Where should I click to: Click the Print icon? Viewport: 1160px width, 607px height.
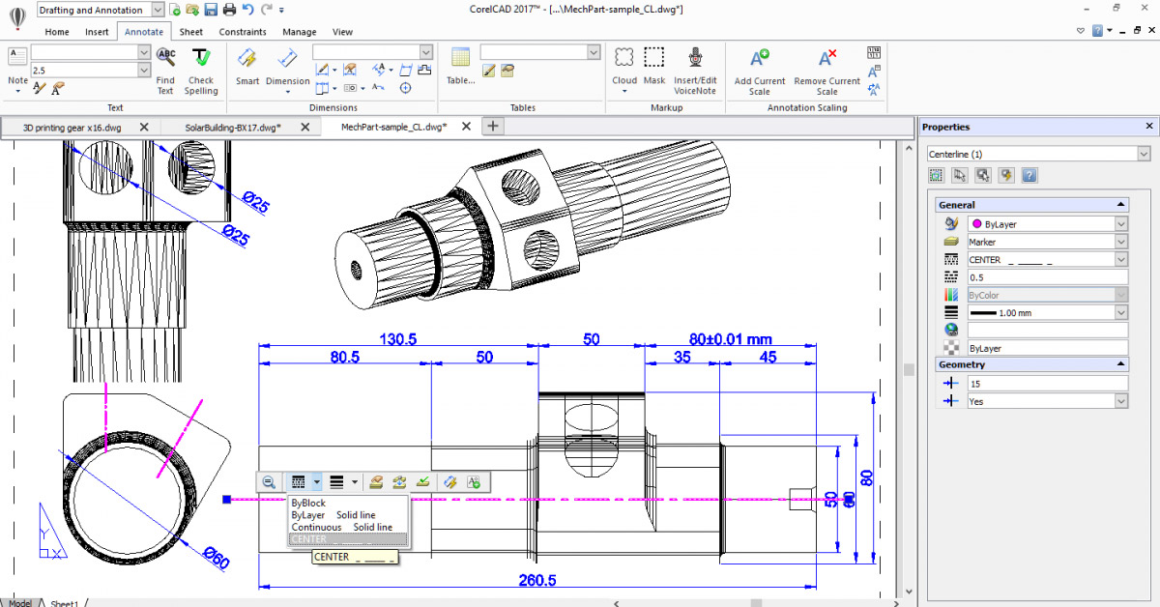[x=229, y=10]
